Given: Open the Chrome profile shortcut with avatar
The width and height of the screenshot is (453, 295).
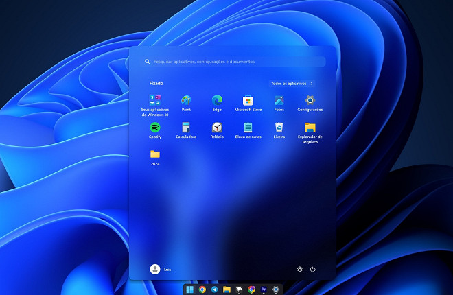Looking at the screenshot, I should tap(251, 290).
